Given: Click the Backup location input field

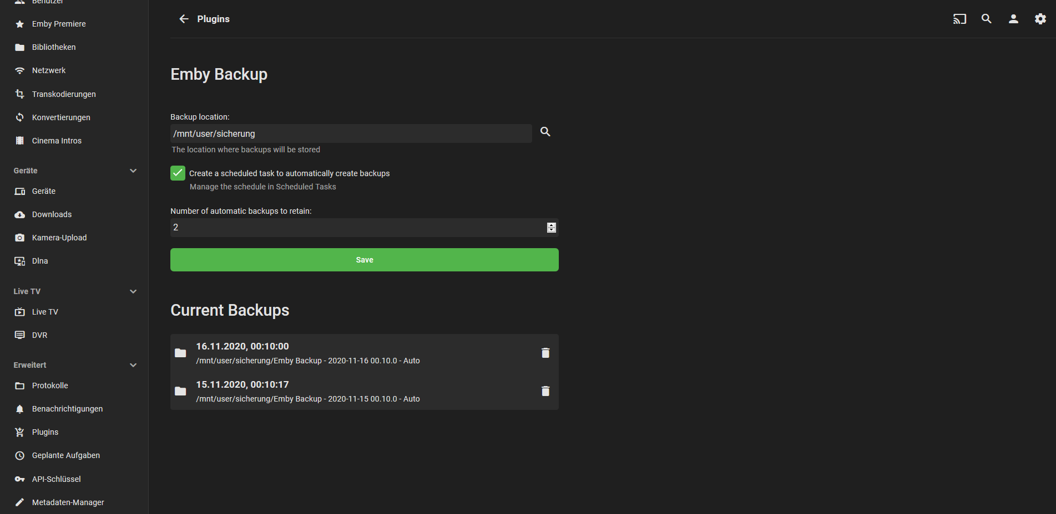Looking at the screenshot, I should [351, 133].
